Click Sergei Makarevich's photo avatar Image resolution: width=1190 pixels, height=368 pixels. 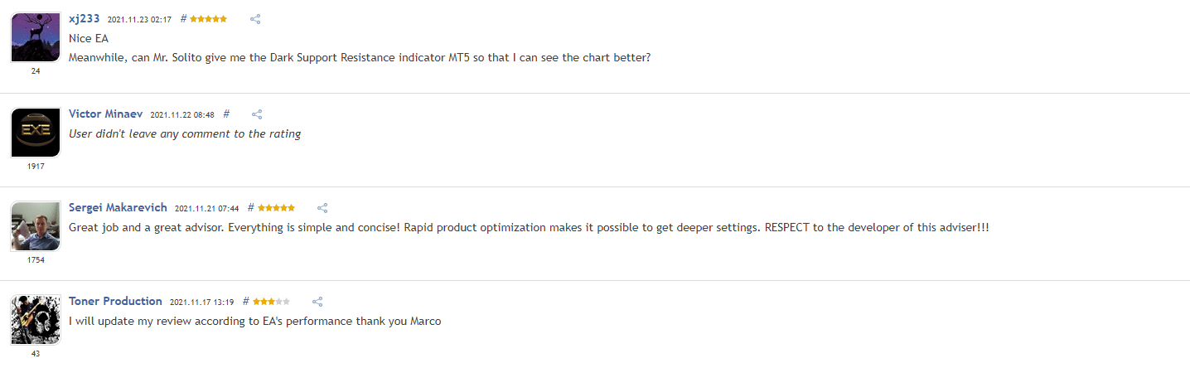[x=36, y=226]
